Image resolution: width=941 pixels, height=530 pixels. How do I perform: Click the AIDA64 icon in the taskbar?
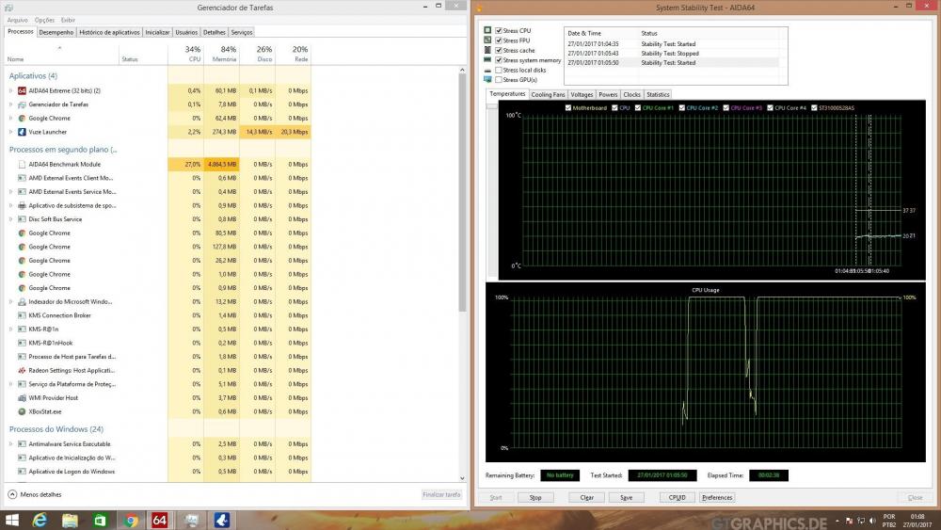pos(160,520)
